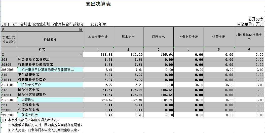Viewport: 265px width, 133px height.
Task: Click the code cell 2120104
Action: pyautogui.click(x=9, y=100)
